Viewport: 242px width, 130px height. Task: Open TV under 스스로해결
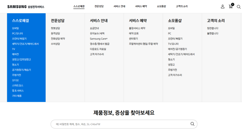pyautogui.click(x=14, y=49)
